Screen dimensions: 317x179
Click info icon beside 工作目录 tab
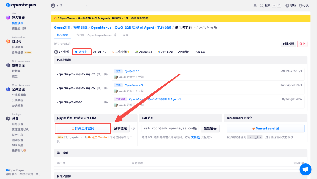coord(116,35)
